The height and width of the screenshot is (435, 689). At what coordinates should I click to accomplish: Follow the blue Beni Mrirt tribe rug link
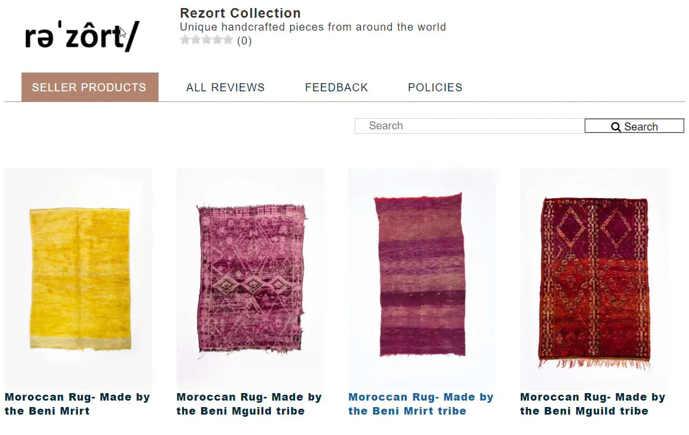(421, 404)
